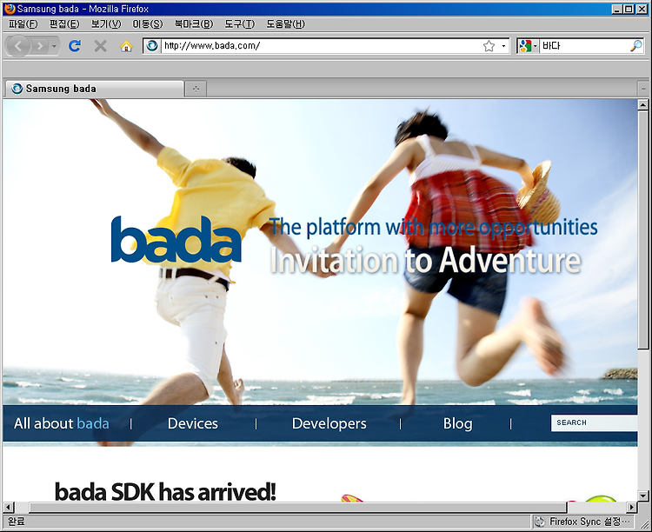
Task: Open the back/forward history dropdown
Action: pos(54,46)
